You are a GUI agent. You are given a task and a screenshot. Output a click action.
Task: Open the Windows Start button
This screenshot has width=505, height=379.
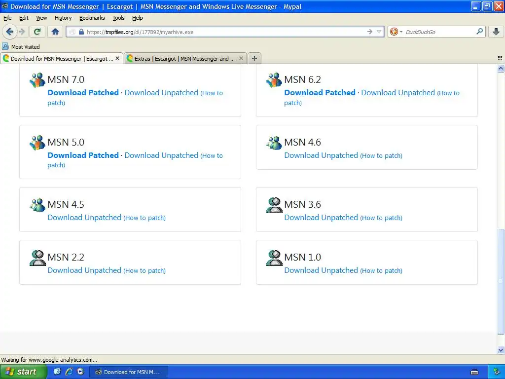[x=23, y=372]
